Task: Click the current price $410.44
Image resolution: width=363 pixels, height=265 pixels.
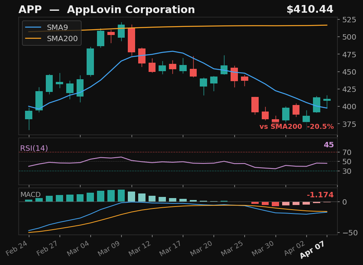Action: 311,8
